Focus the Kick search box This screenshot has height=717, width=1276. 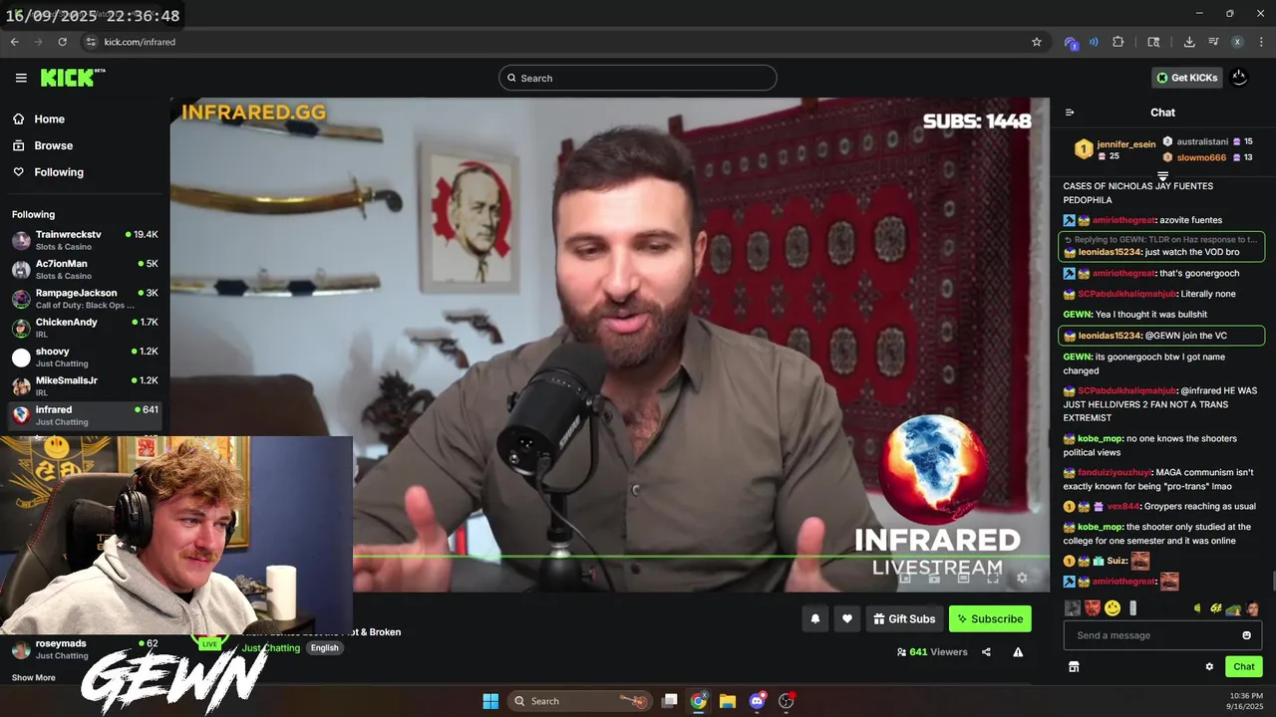(638, 78)
